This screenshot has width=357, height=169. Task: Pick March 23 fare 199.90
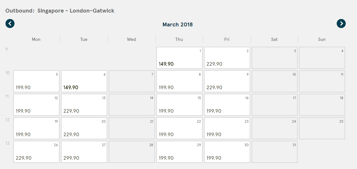(x=227, y=128)
